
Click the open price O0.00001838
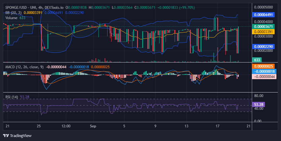click(x=76, y=8)
